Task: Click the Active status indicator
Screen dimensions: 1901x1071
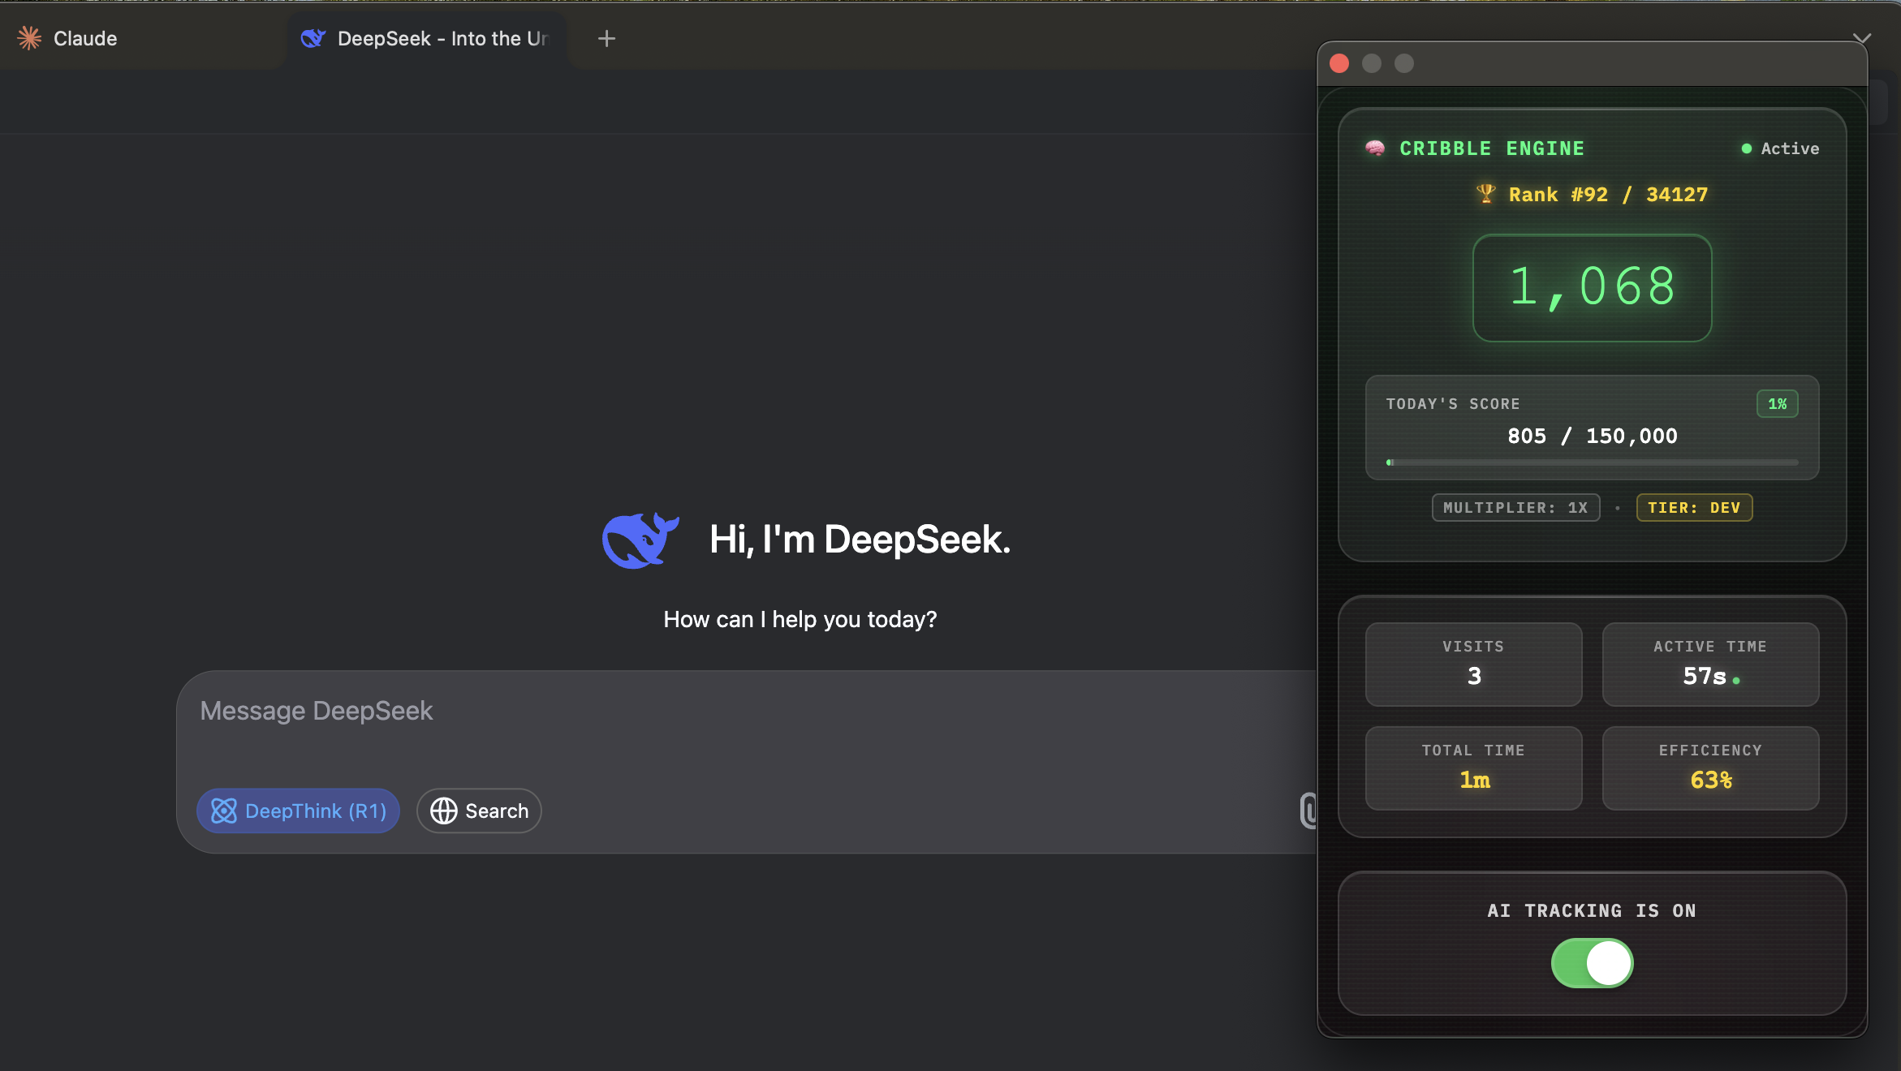Action: [x=1780, y=148]
